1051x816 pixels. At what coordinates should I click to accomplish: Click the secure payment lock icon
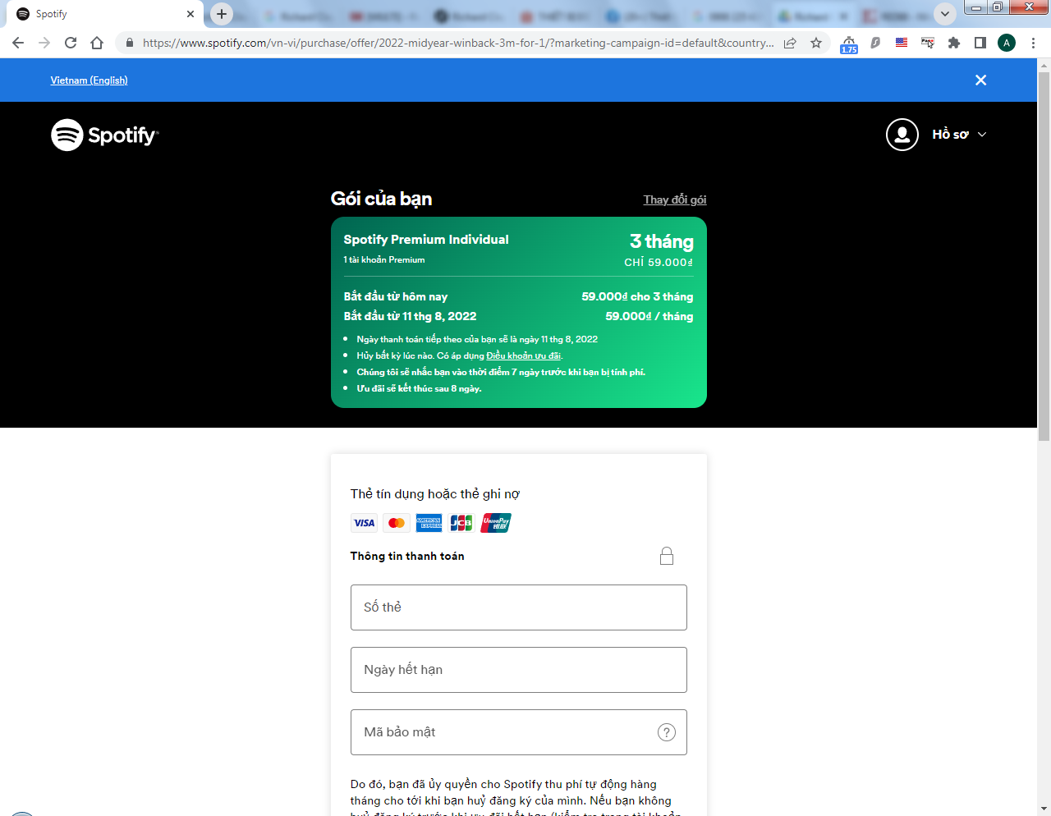[667, 556]
